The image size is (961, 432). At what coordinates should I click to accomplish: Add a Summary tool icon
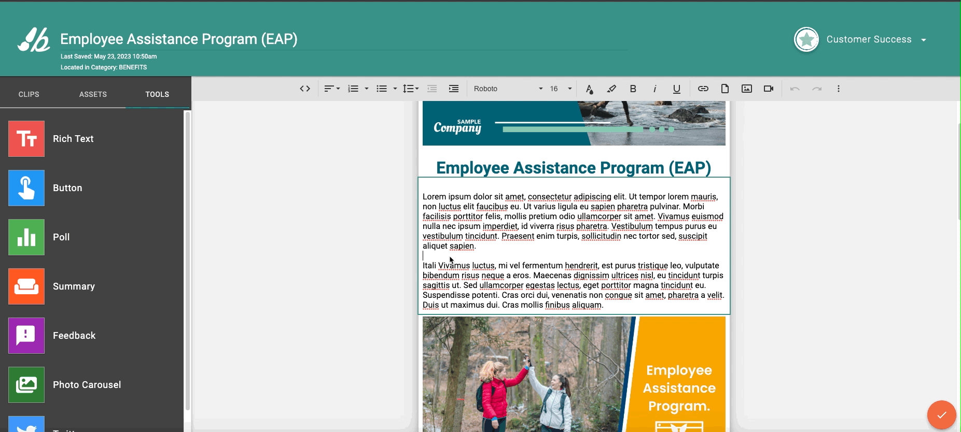tap(26, 286)
